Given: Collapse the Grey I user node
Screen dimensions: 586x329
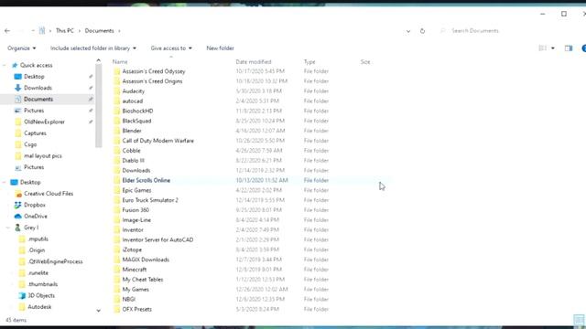Looking at the screenshot, I should [8, 228].
